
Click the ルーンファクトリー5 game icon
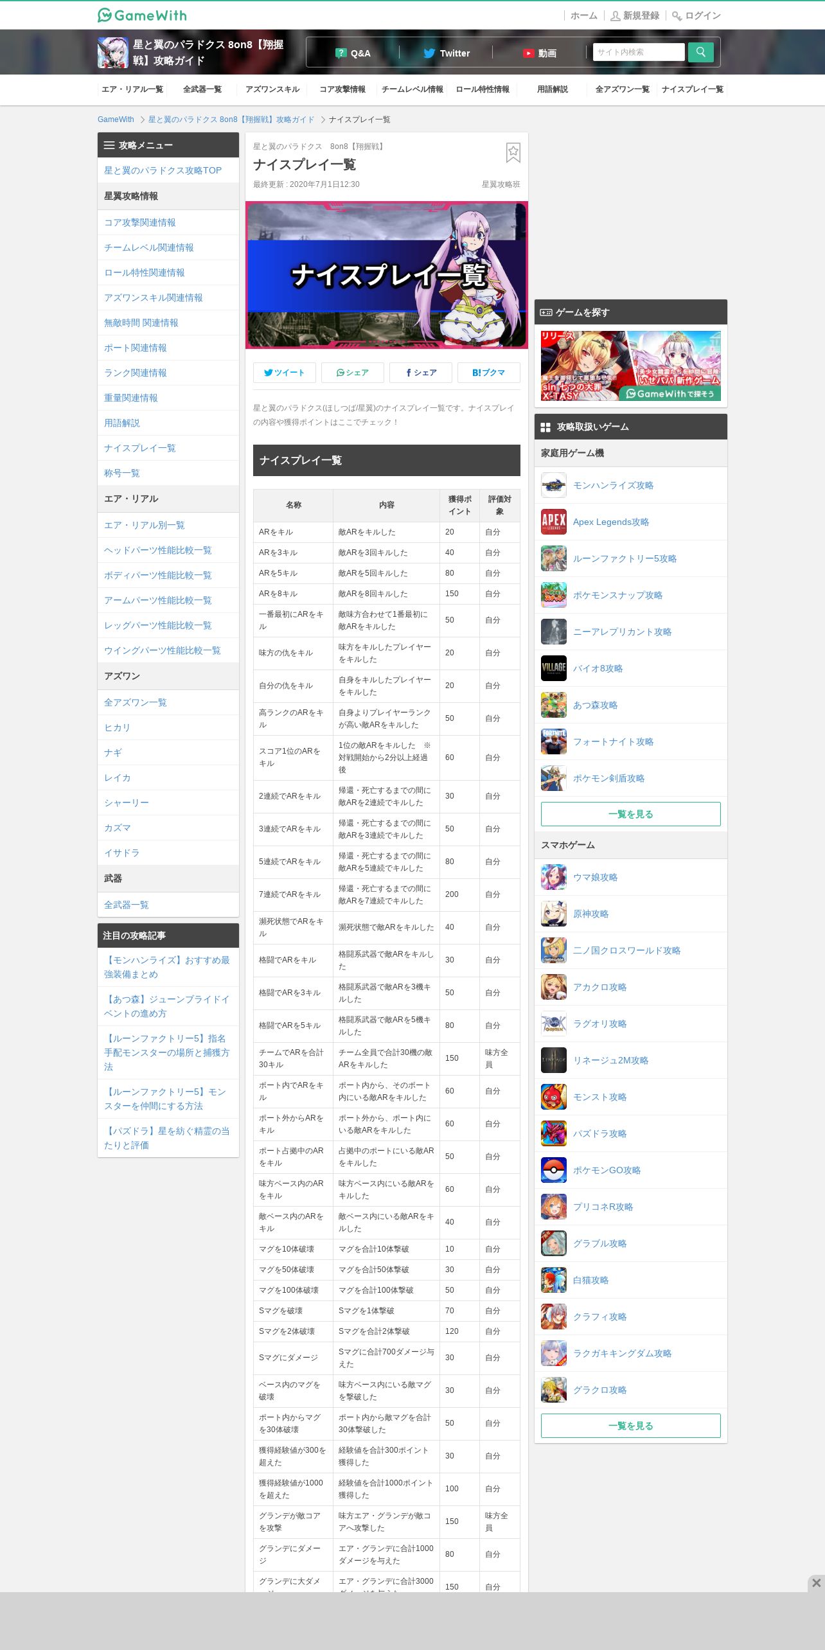click(x=553, y=559)
